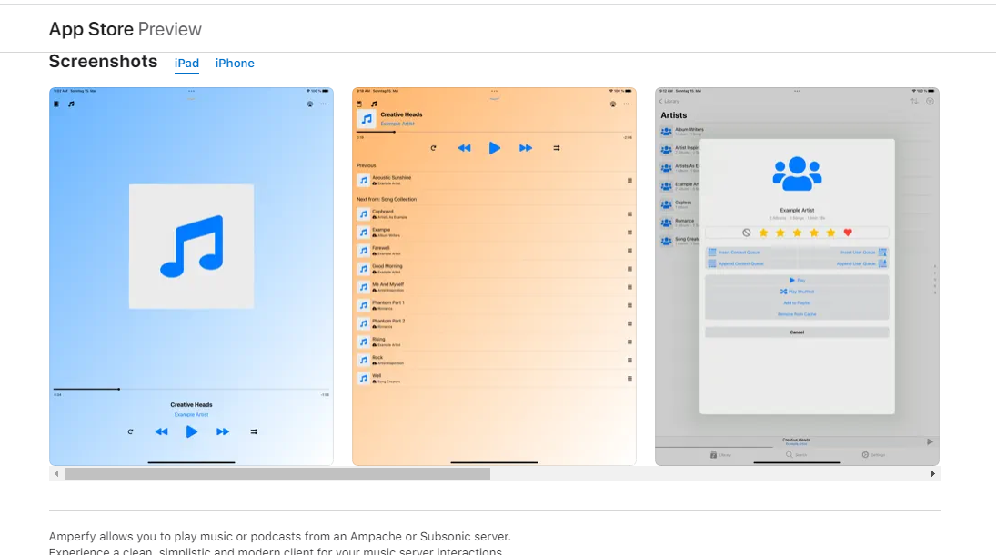996x555 pixels.
Task: Click the left scroll arrow of the gallery
Action: tap(56, 474)
